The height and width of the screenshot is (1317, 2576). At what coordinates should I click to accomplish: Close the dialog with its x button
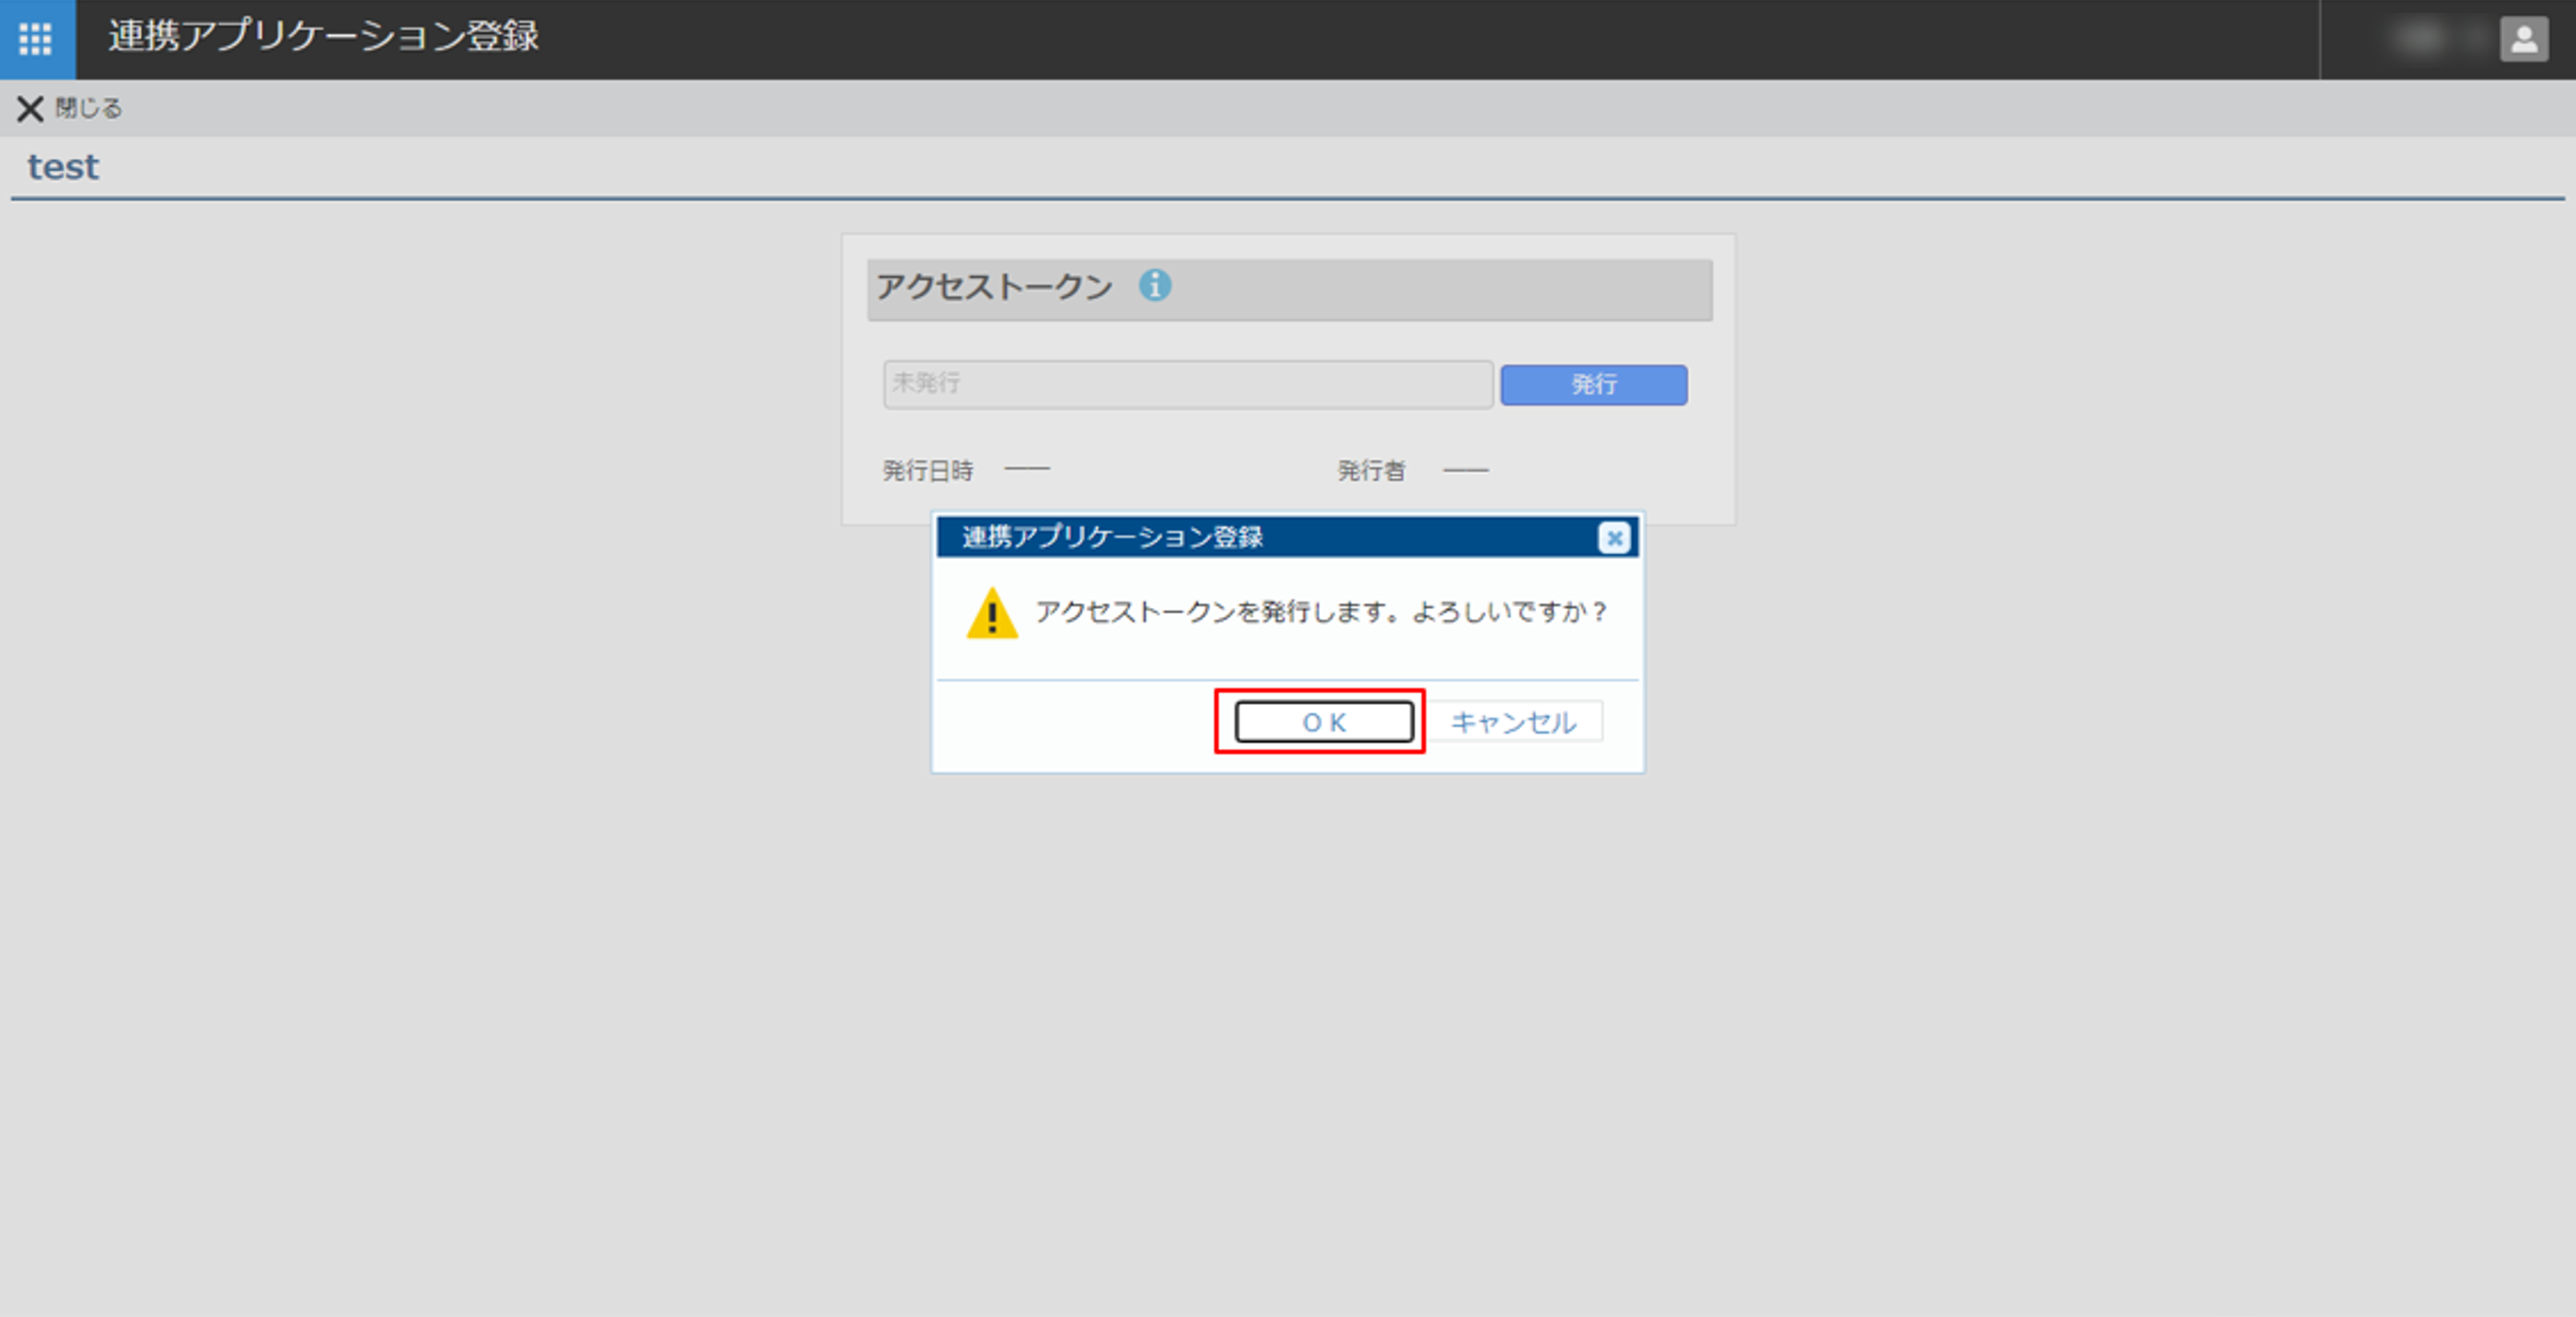(x=1613, y=538)
